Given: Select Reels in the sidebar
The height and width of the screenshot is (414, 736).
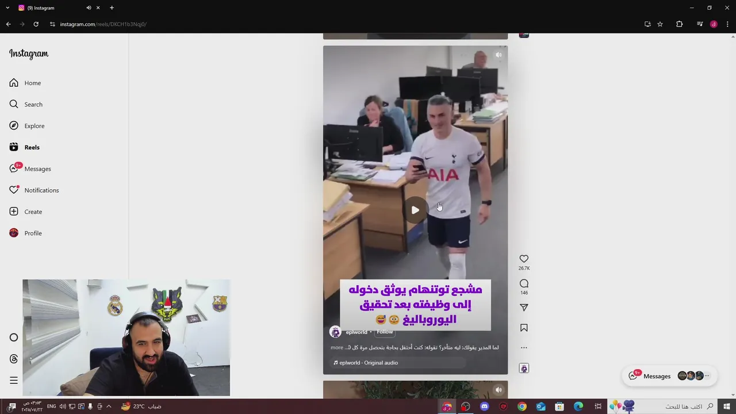Looking at the screenshot, I should 32,147.
